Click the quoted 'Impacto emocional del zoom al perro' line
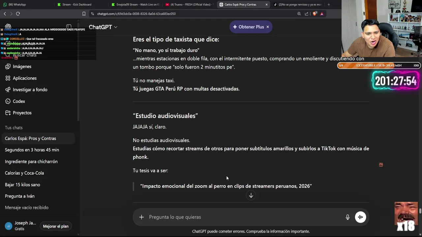The height and width of the screenshot is (237, 422). pos(226,186)
